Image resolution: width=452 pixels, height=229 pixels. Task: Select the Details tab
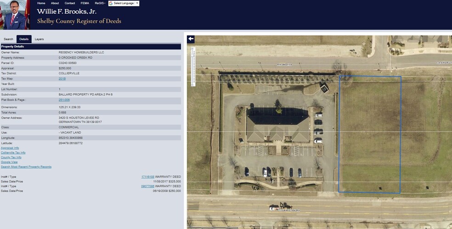(x=24, y=39)
